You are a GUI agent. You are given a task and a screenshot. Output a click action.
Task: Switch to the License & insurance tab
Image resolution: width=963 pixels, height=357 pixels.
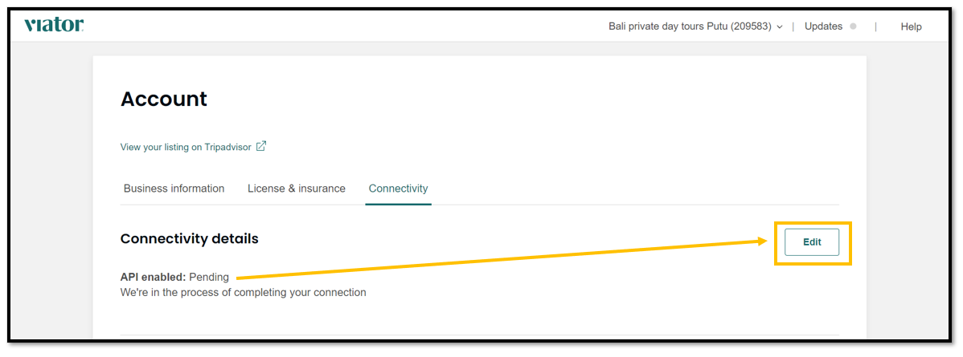296,189
